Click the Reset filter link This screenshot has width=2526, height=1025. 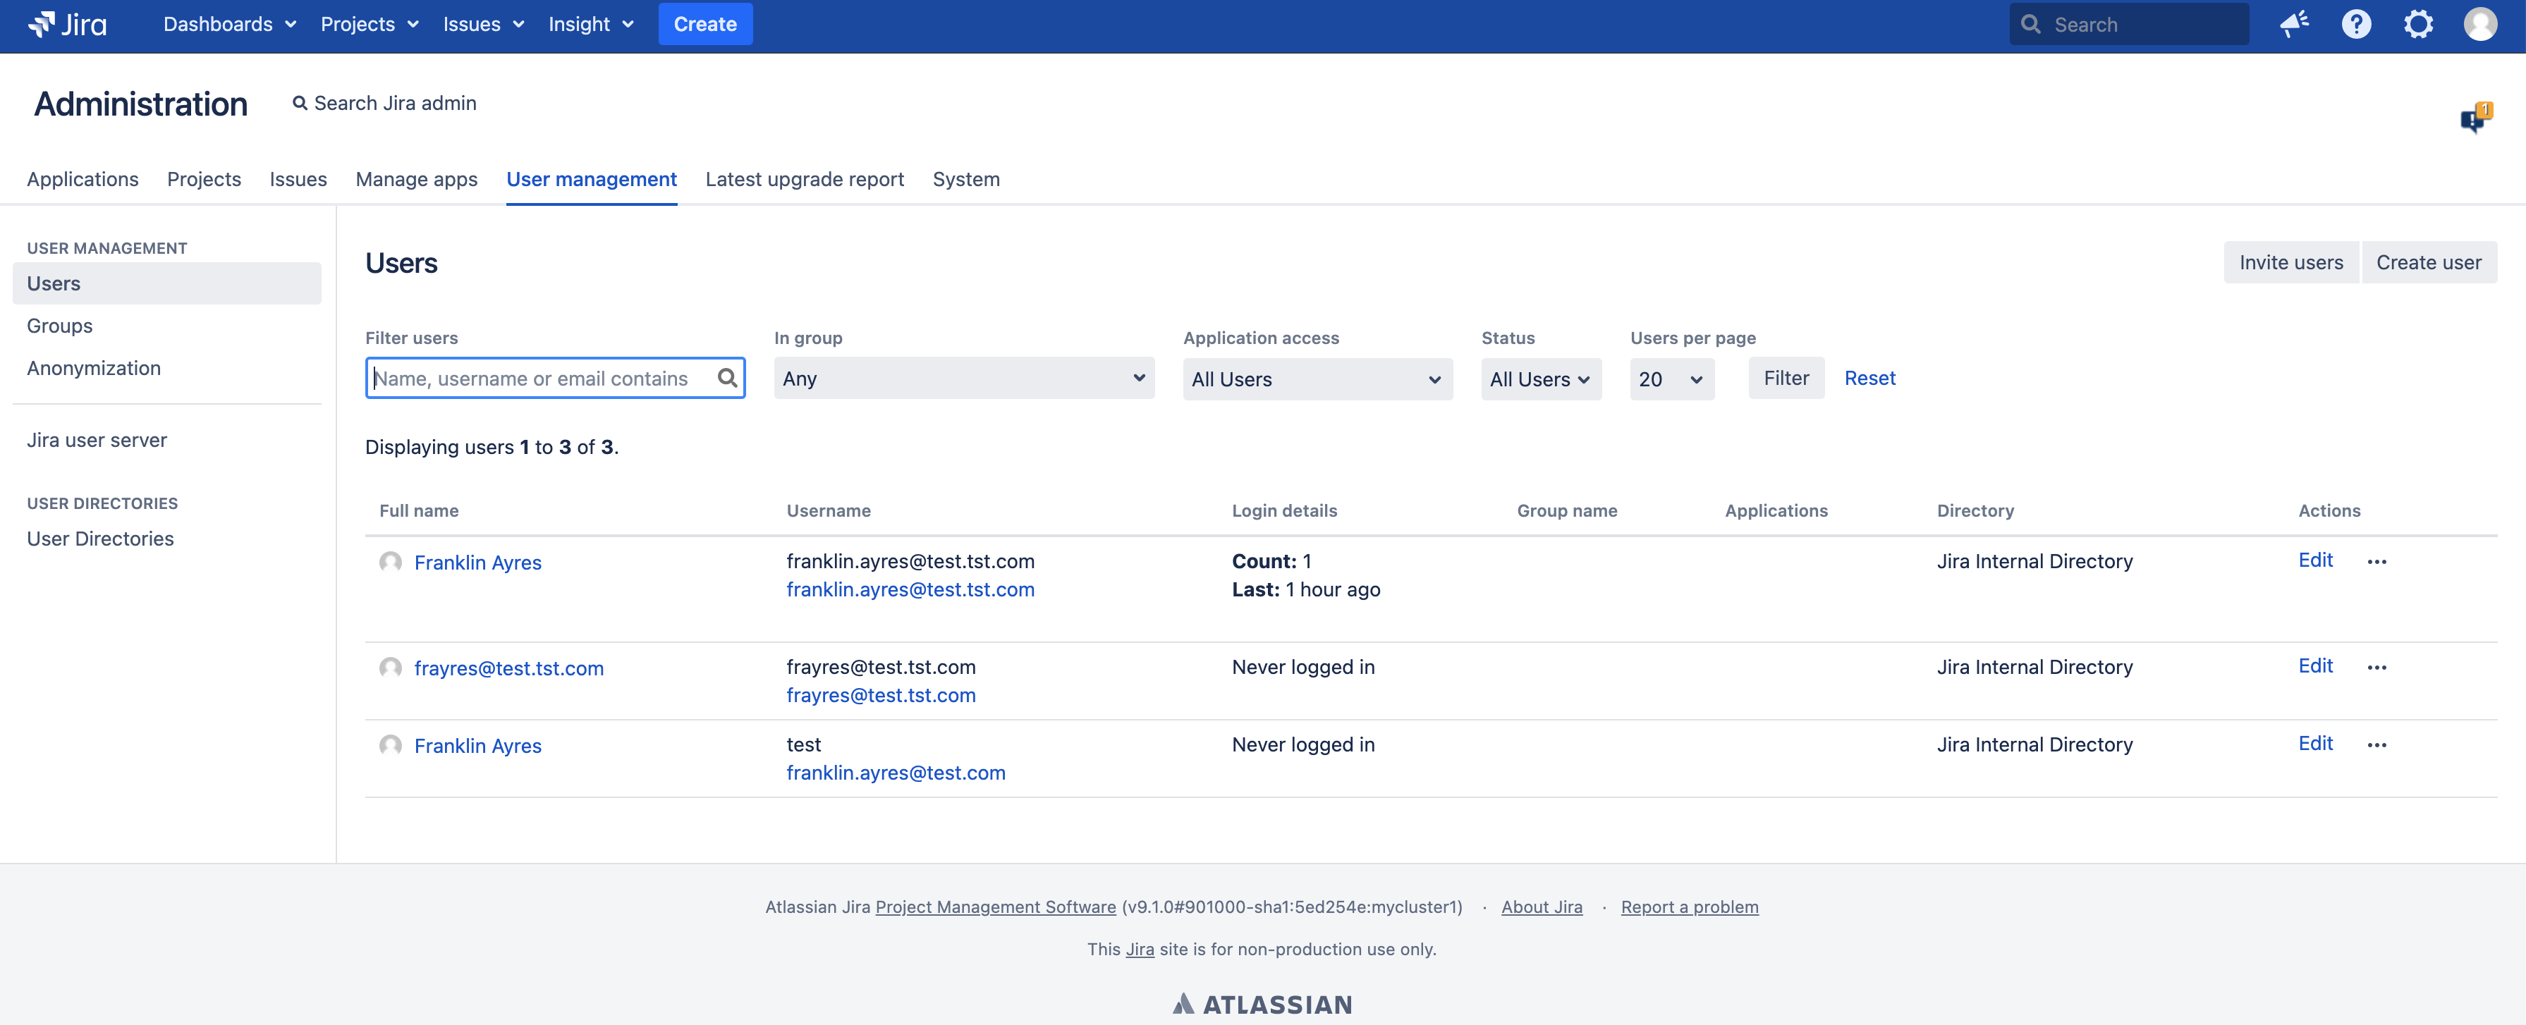pyautogui.click(x=1869, y=379)
